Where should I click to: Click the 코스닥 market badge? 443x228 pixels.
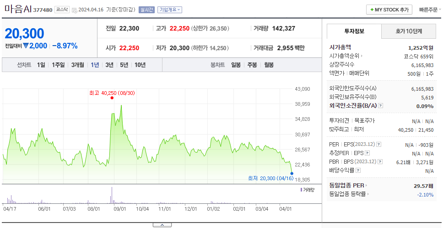(x=62, y=10)
